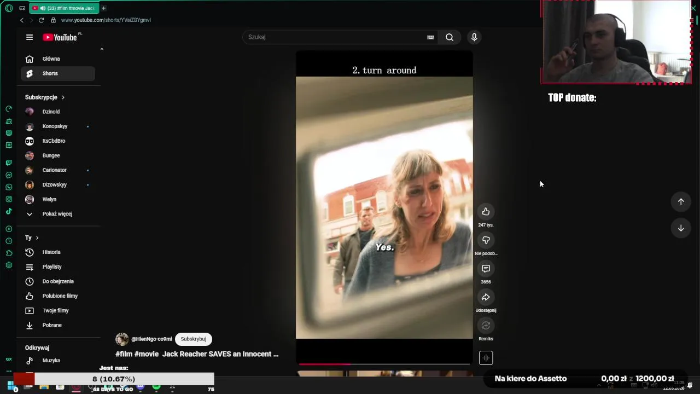Open Twitch in Opera sidebar
The height and width of the screenshot is (394, 700).
pyautogui.click(x=9, y=163)
